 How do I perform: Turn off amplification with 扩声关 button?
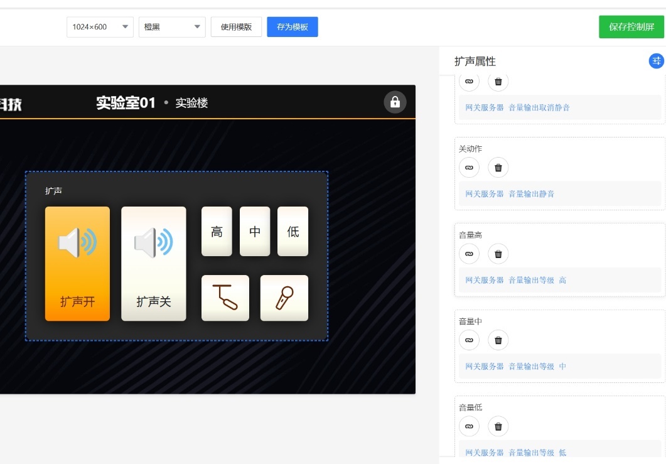tap(154, 264)
